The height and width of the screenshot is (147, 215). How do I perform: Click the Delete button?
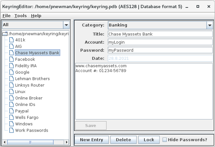coord(123,140)
